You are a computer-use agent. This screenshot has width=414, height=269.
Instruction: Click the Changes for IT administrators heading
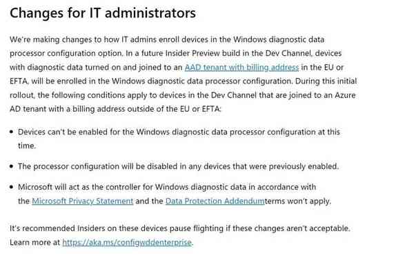pyautogui.click(x=103, y=12)
